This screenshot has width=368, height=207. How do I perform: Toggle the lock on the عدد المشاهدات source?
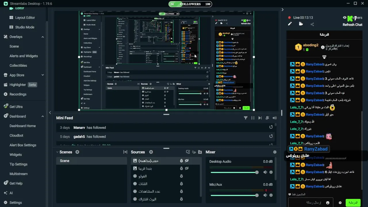coord(181,191)
